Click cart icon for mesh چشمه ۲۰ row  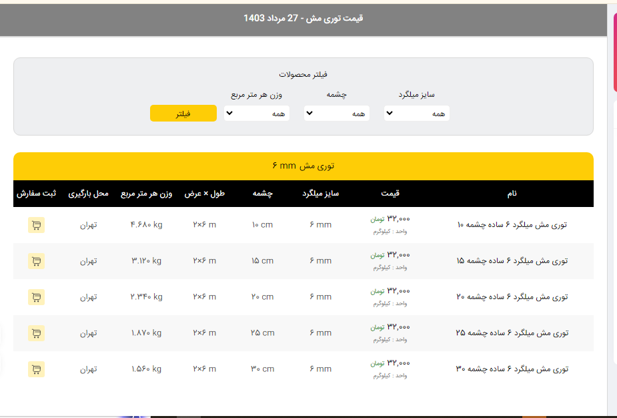(36, 297)
